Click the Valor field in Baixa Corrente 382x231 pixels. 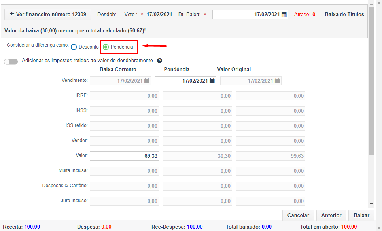[124, 156]
